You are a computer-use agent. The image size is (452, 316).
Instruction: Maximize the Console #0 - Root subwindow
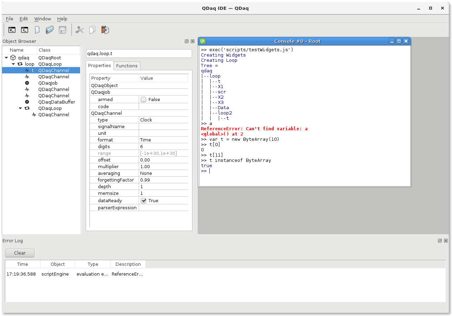pyautogui.click(x=399, y=41)
